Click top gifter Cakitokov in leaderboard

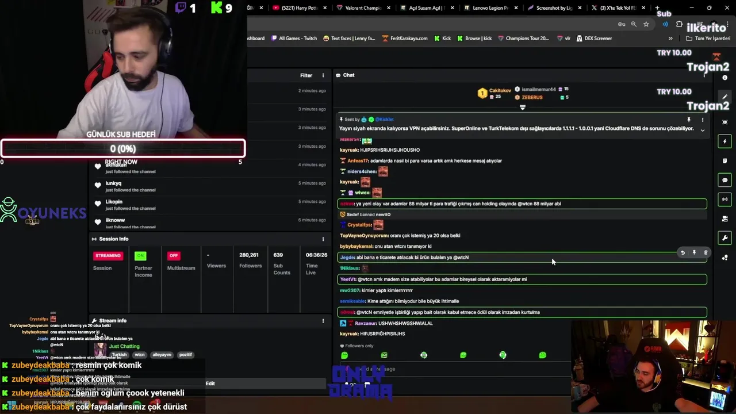click(500, 90)
